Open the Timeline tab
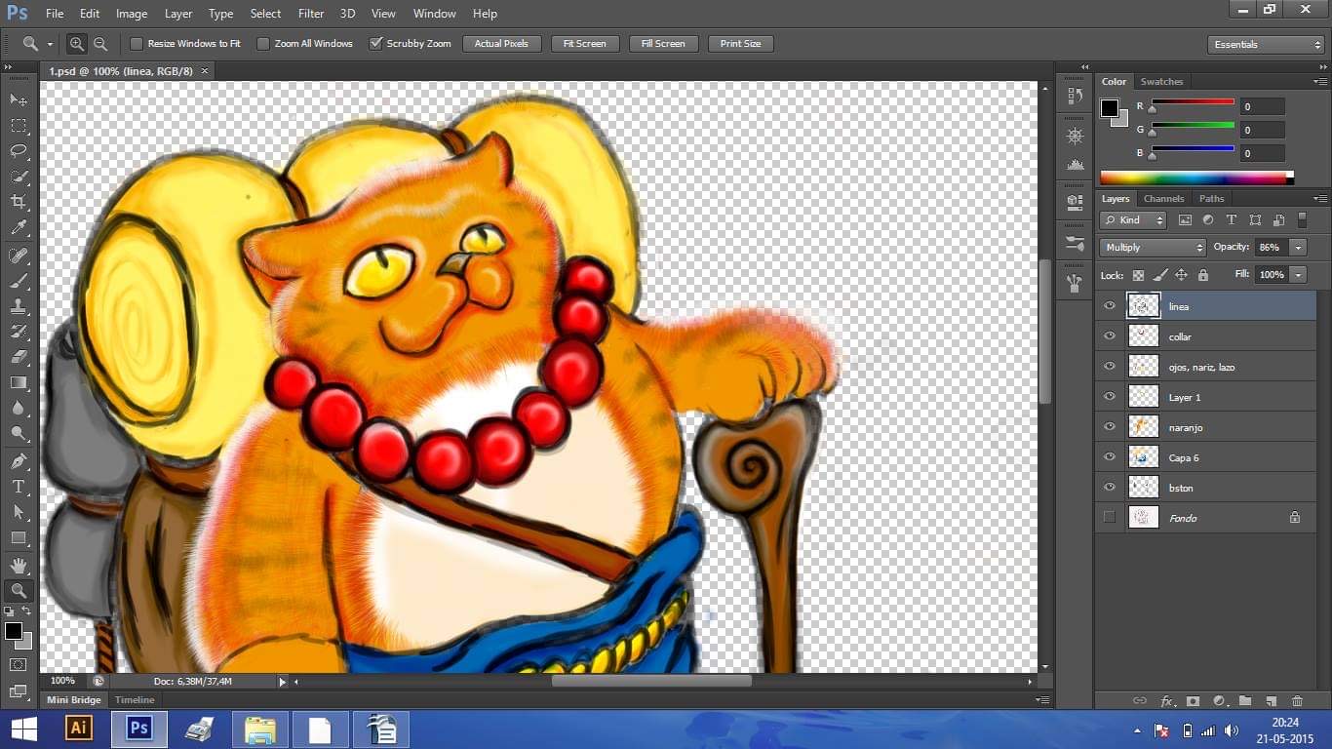This screenshot has width=1332, height=749. pos(135,700)
